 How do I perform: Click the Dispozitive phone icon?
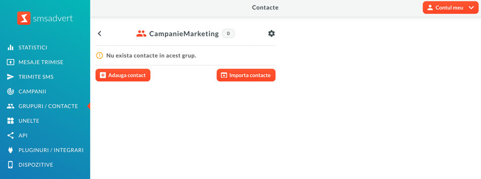(x=11, y=165)
